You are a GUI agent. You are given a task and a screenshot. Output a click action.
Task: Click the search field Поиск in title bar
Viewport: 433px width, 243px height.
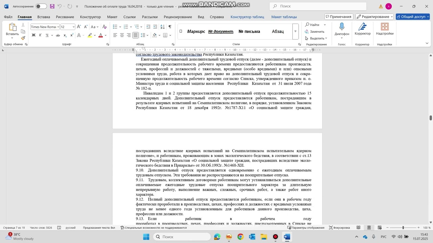pos(318,6)
